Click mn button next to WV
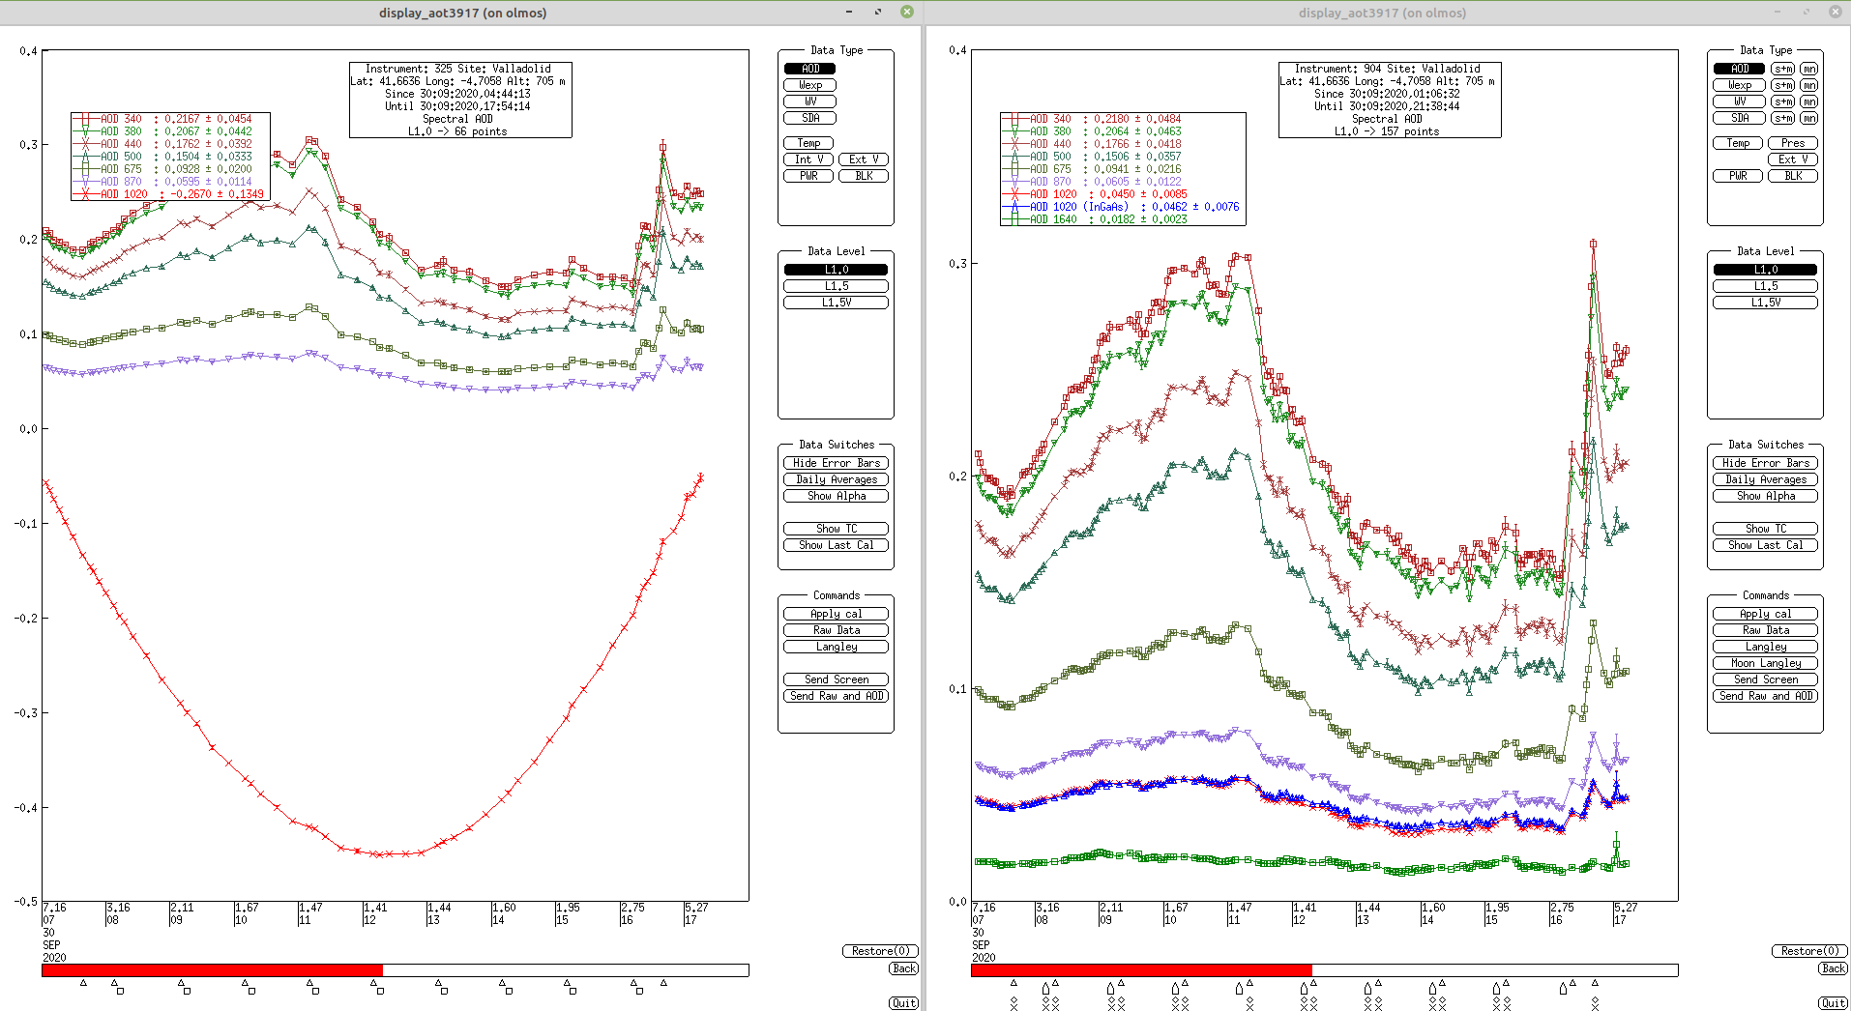This screenshot has height=1011, width=1851. click(1808, 101)
